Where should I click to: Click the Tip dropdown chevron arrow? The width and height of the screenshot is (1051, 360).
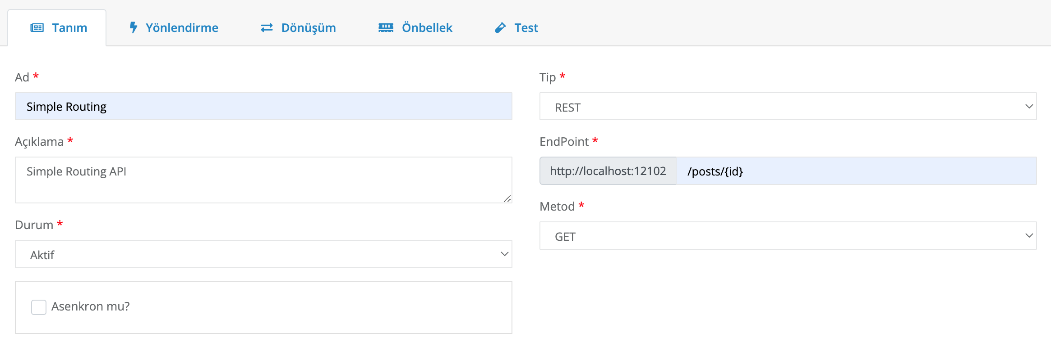click(1029, 107)
